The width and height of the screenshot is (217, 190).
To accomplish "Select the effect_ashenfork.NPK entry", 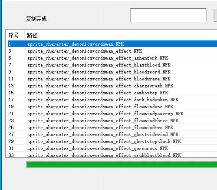I will pyautogui.click(x=112, y=58).
